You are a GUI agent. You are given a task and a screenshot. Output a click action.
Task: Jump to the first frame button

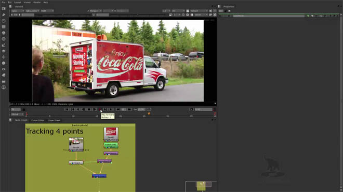coord(67,109)
